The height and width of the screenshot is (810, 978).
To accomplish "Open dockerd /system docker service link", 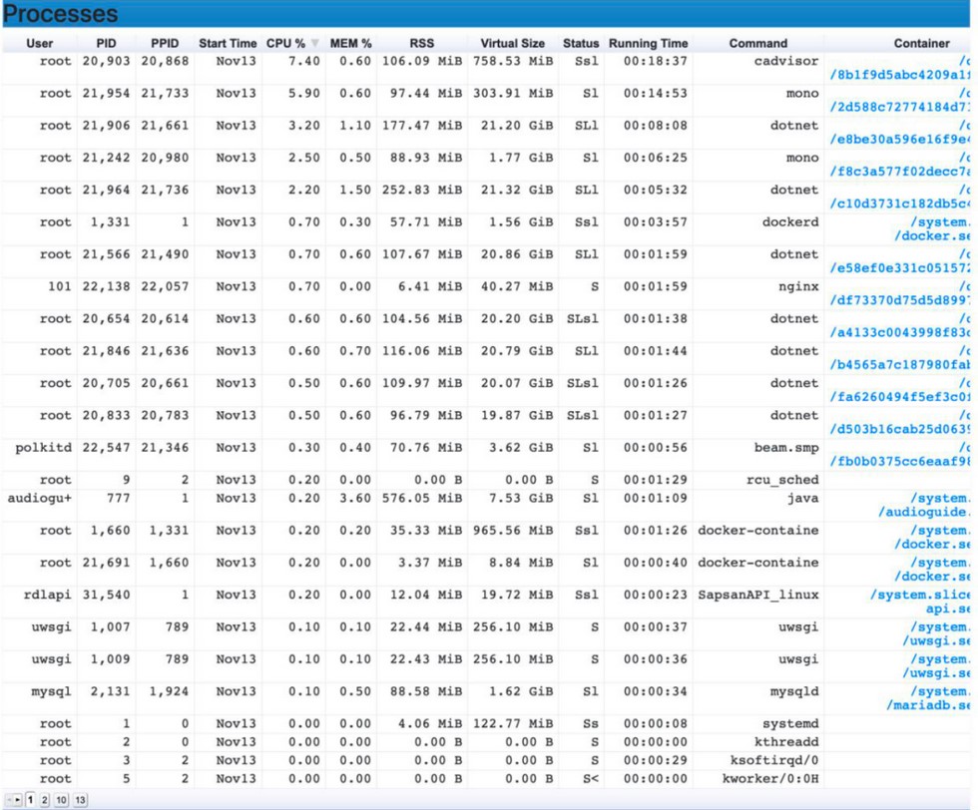I will point(932,229).
